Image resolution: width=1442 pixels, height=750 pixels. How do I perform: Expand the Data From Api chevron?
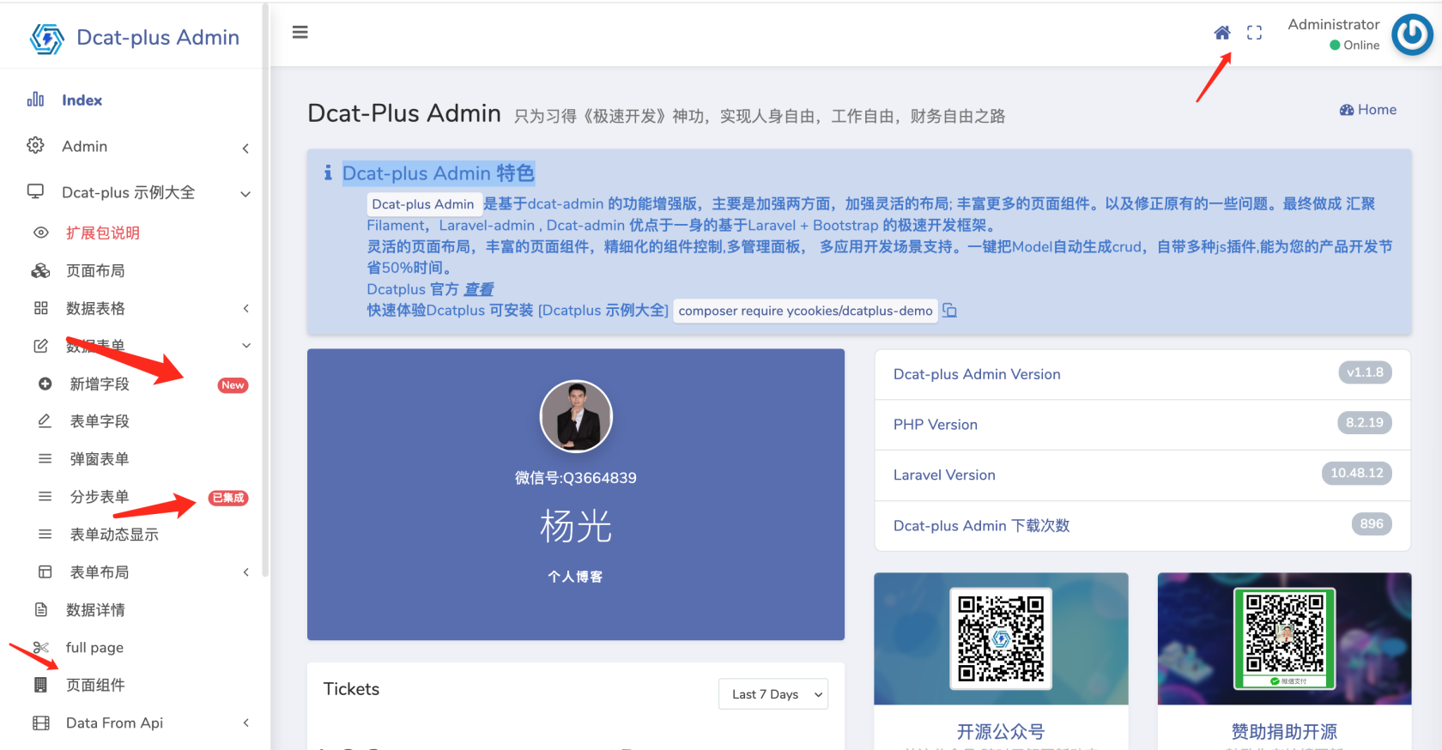tap(245, 723)
